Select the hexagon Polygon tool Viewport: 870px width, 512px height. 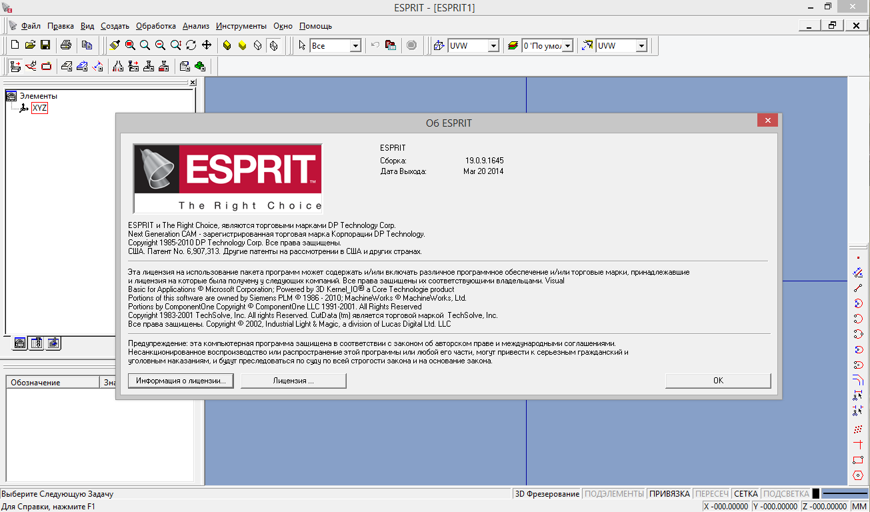pyautogui.click(x=858, y=475)
